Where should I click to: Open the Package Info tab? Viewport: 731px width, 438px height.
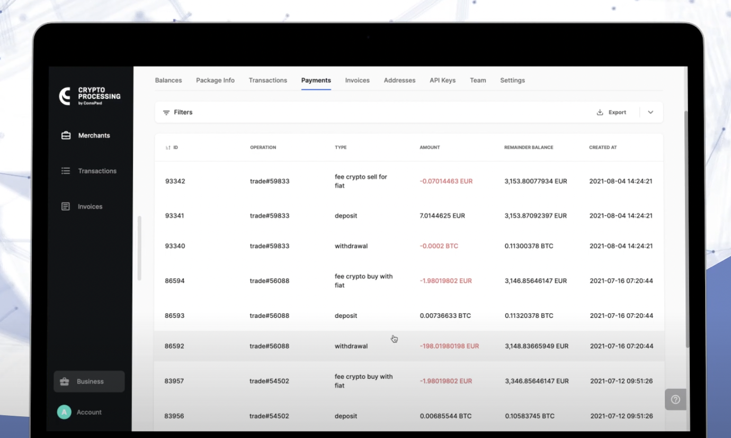point(215,80)
